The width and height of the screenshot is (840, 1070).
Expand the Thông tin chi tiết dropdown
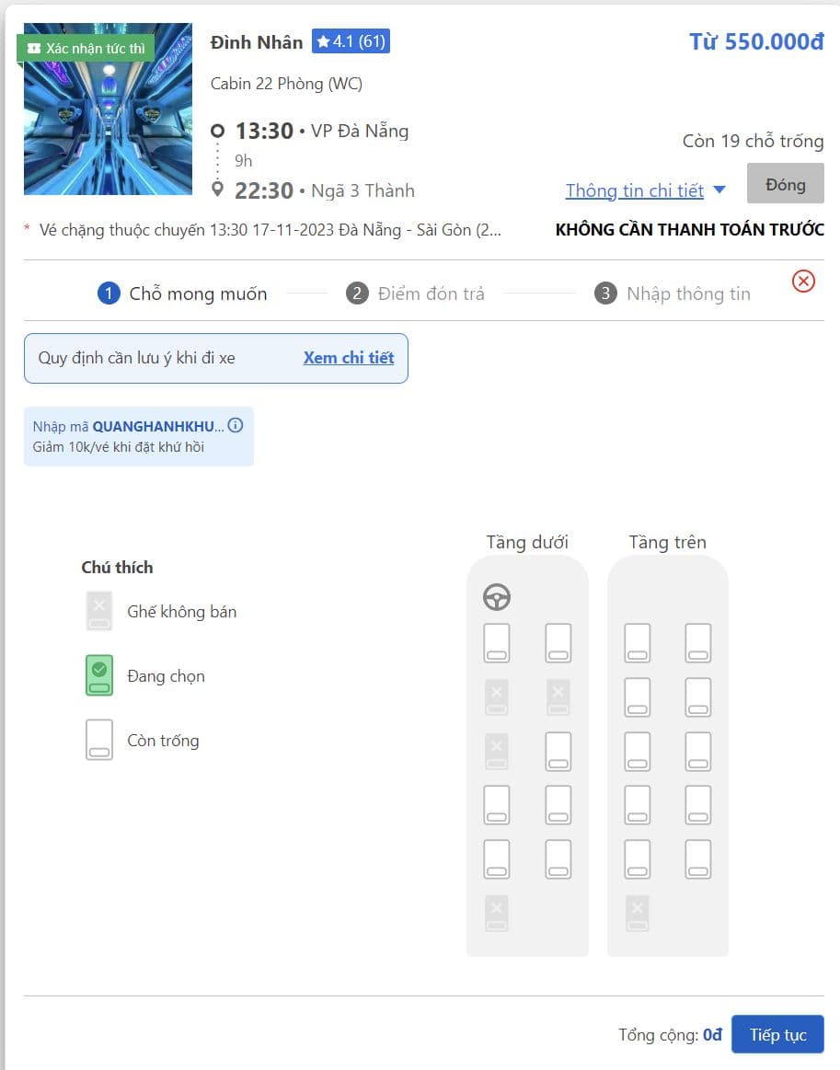(x=634, y=190)
